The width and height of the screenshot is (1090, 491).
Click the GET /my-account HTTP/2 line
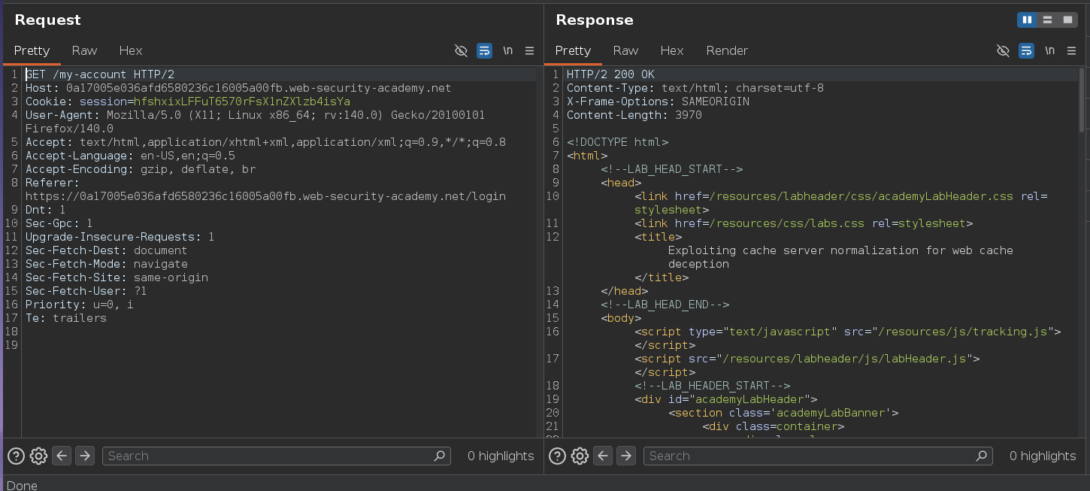100,74
